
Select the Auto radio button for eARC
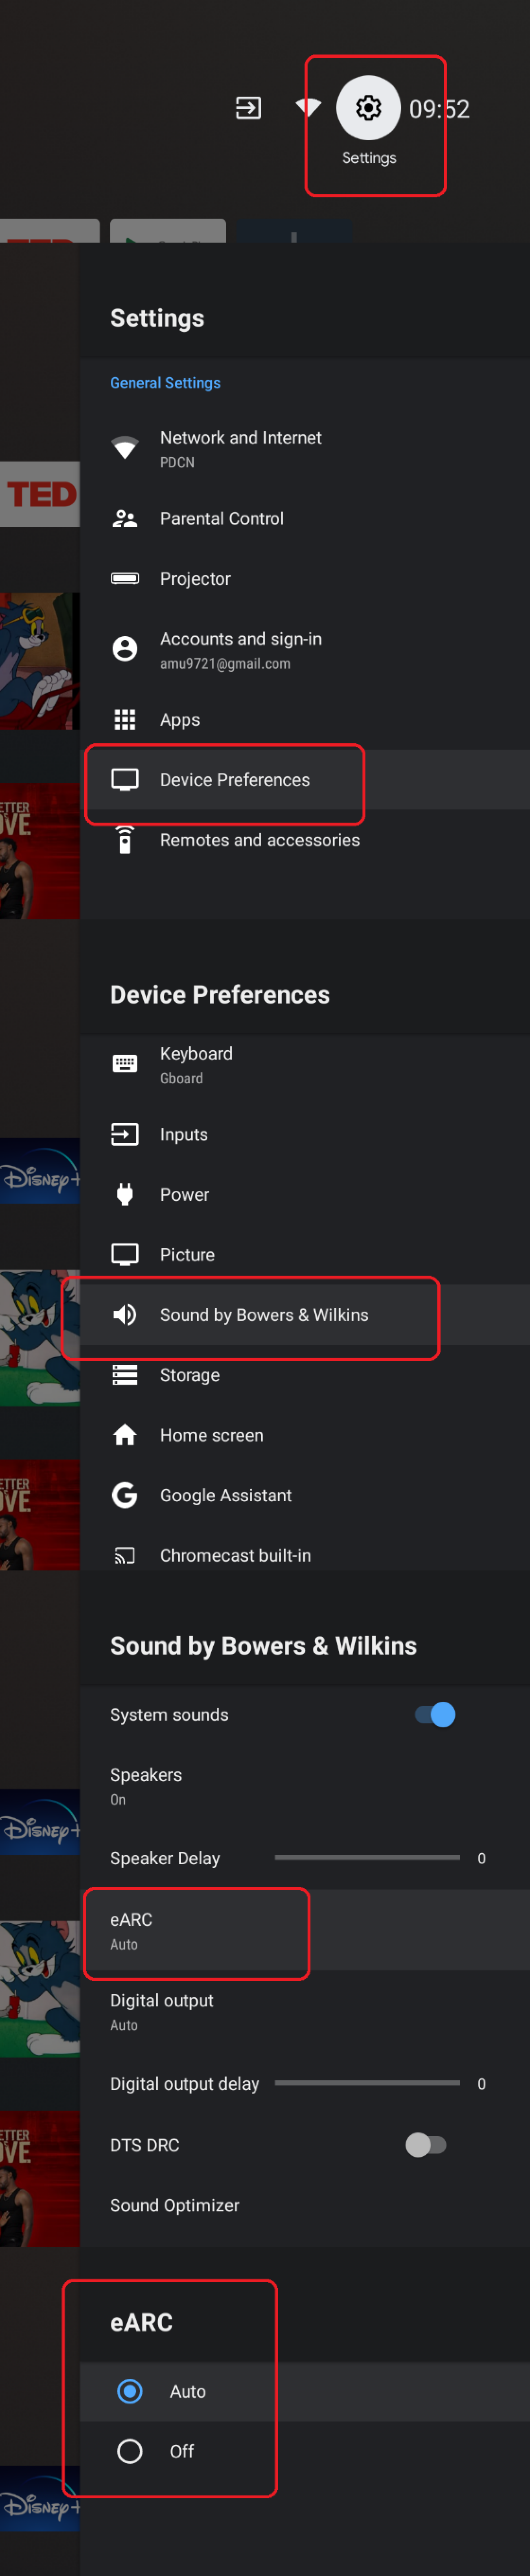click(x=130, y=2391)
